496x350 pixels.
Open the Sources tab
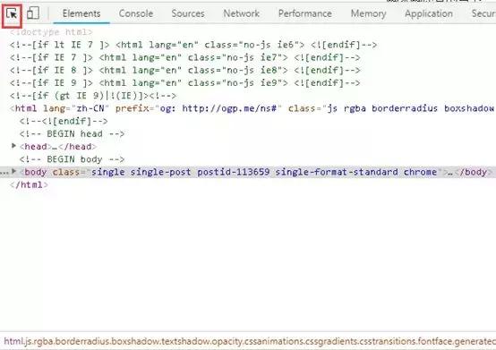188,13
